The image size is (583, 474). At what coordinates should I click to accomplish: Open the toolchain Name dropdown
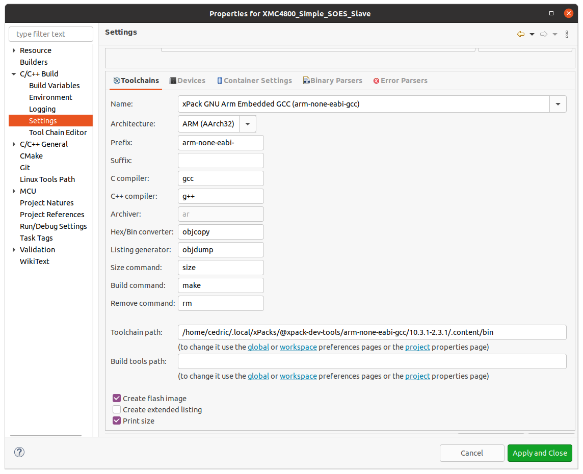click(558, 104)
